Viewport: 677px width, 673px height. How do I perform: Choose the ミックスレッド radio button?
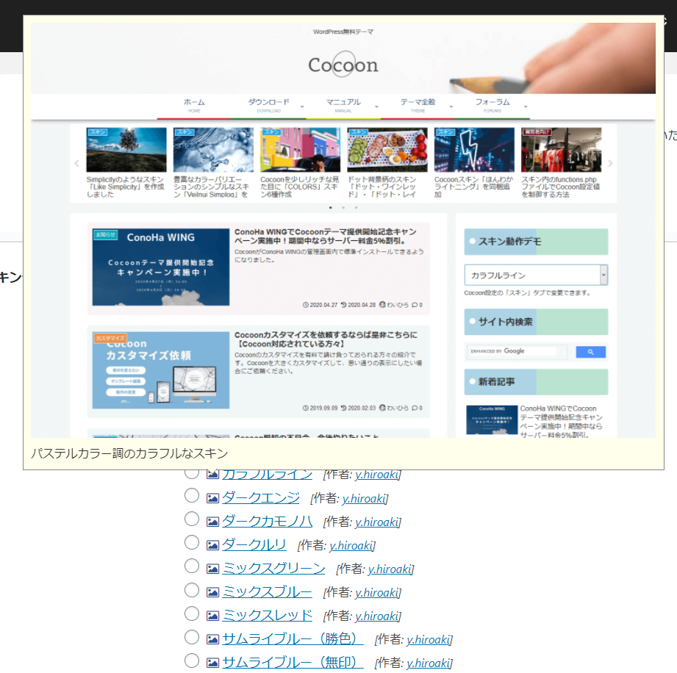pos(192,613)
